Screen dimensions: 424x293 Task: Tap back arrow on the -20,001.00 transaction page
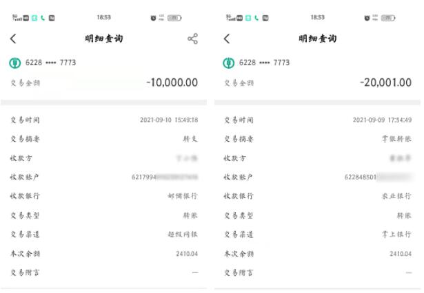(226, 39)
